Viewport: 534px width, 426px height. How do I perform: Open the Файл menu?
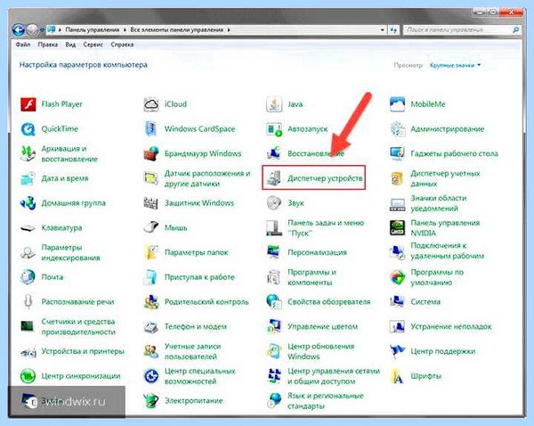23,45
